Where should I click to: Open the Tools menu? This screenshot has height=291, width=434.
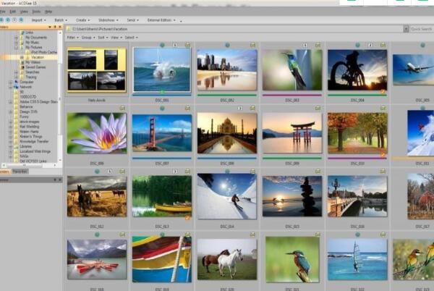(x=35, y=12)
